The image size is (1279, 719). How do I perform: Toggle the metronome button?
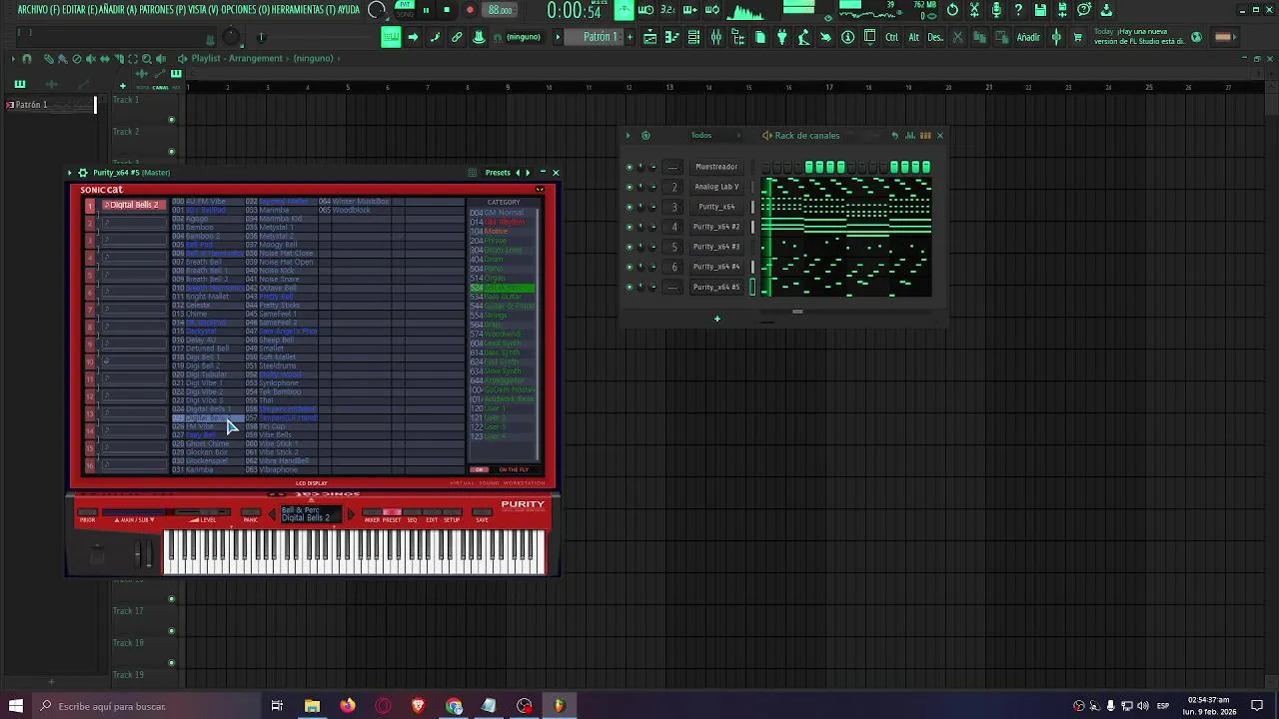click(x=624, y=10)
